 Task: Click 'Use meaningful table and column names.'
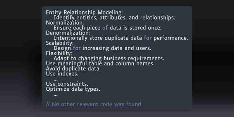[100, 63]
